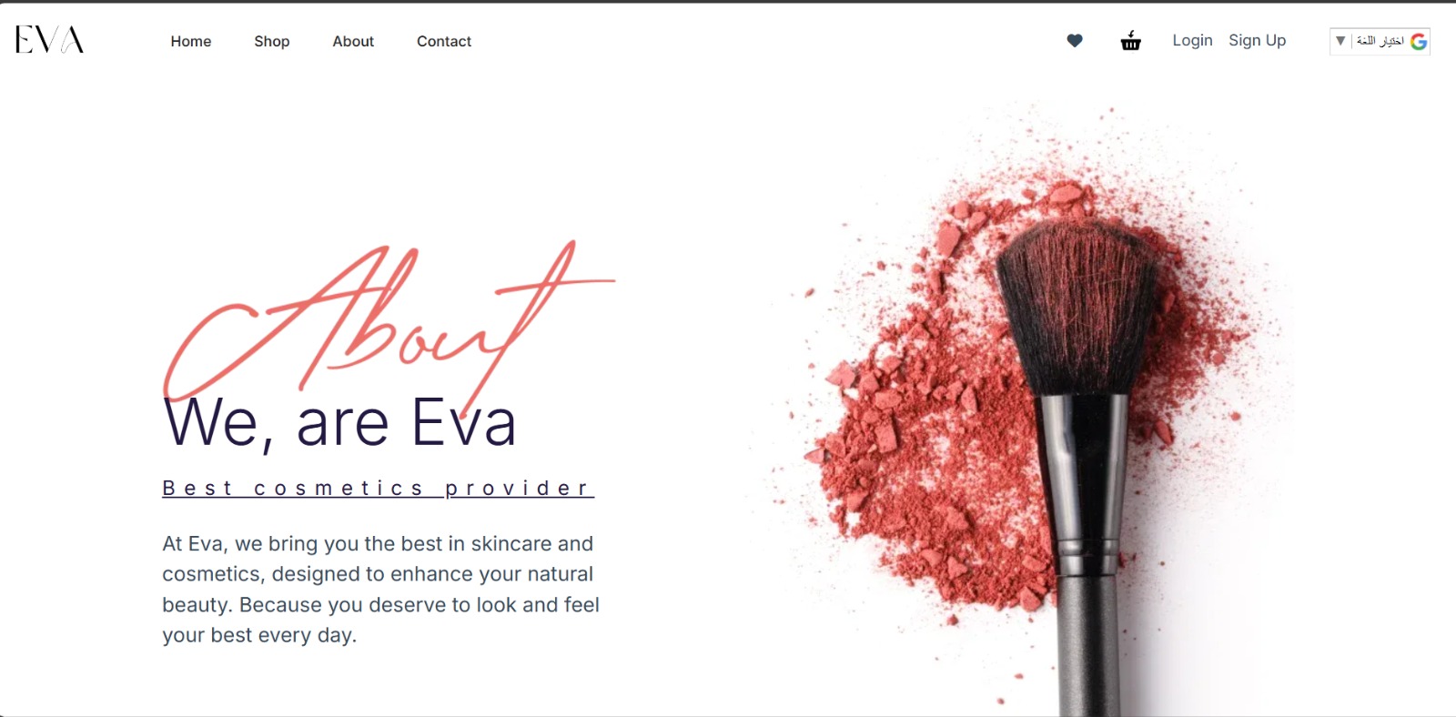The height and width of the screenshot is (717, 1456).
Task: Click the makeup brush bristles image
Action: [x=1078, y=305]
